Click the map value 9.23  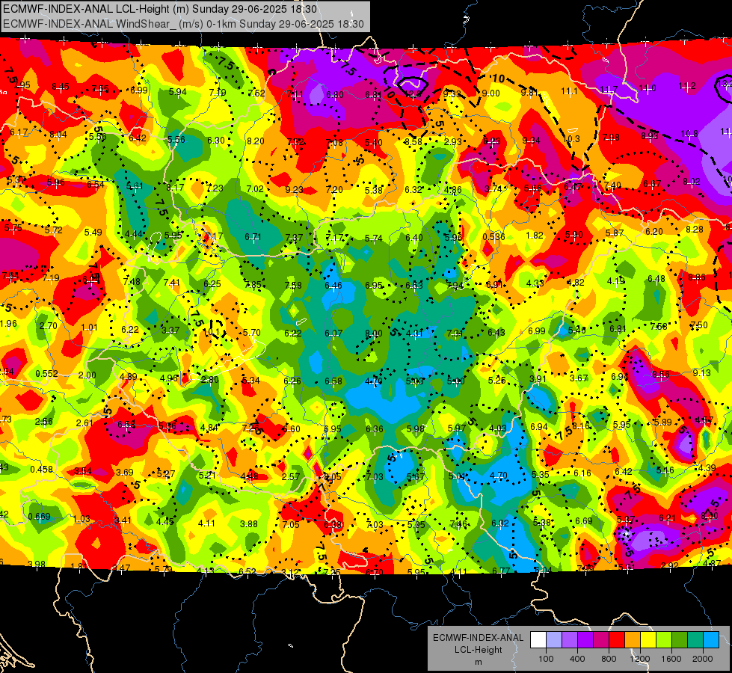point(294,190)
